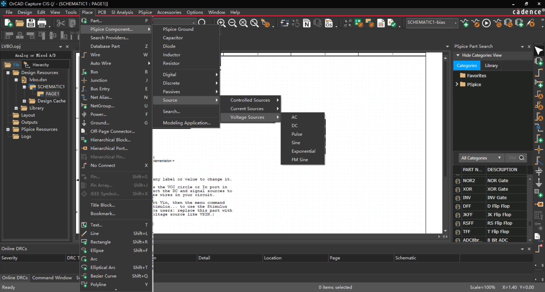Switch to the Library tab
Screen dimensions: 545x292
[x=491, y=65]
